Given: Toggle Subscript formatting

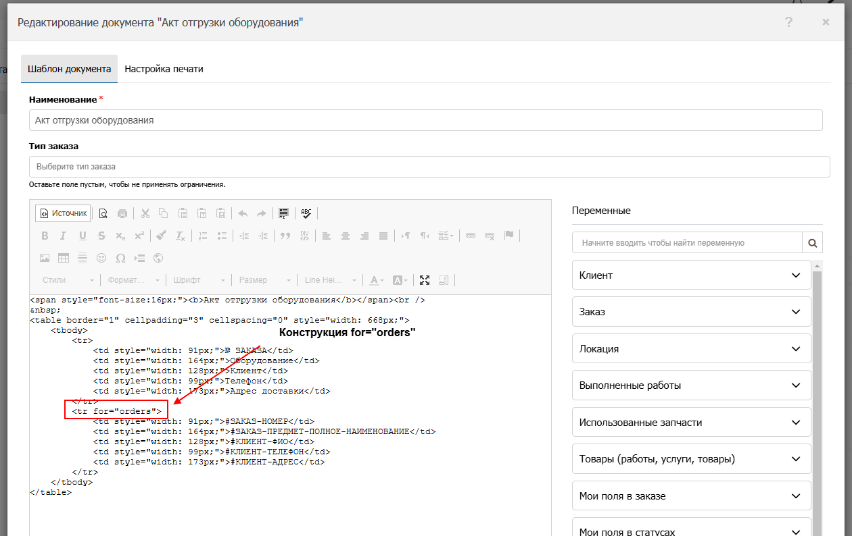Looking at the screenshot, I should coord(120,236).
